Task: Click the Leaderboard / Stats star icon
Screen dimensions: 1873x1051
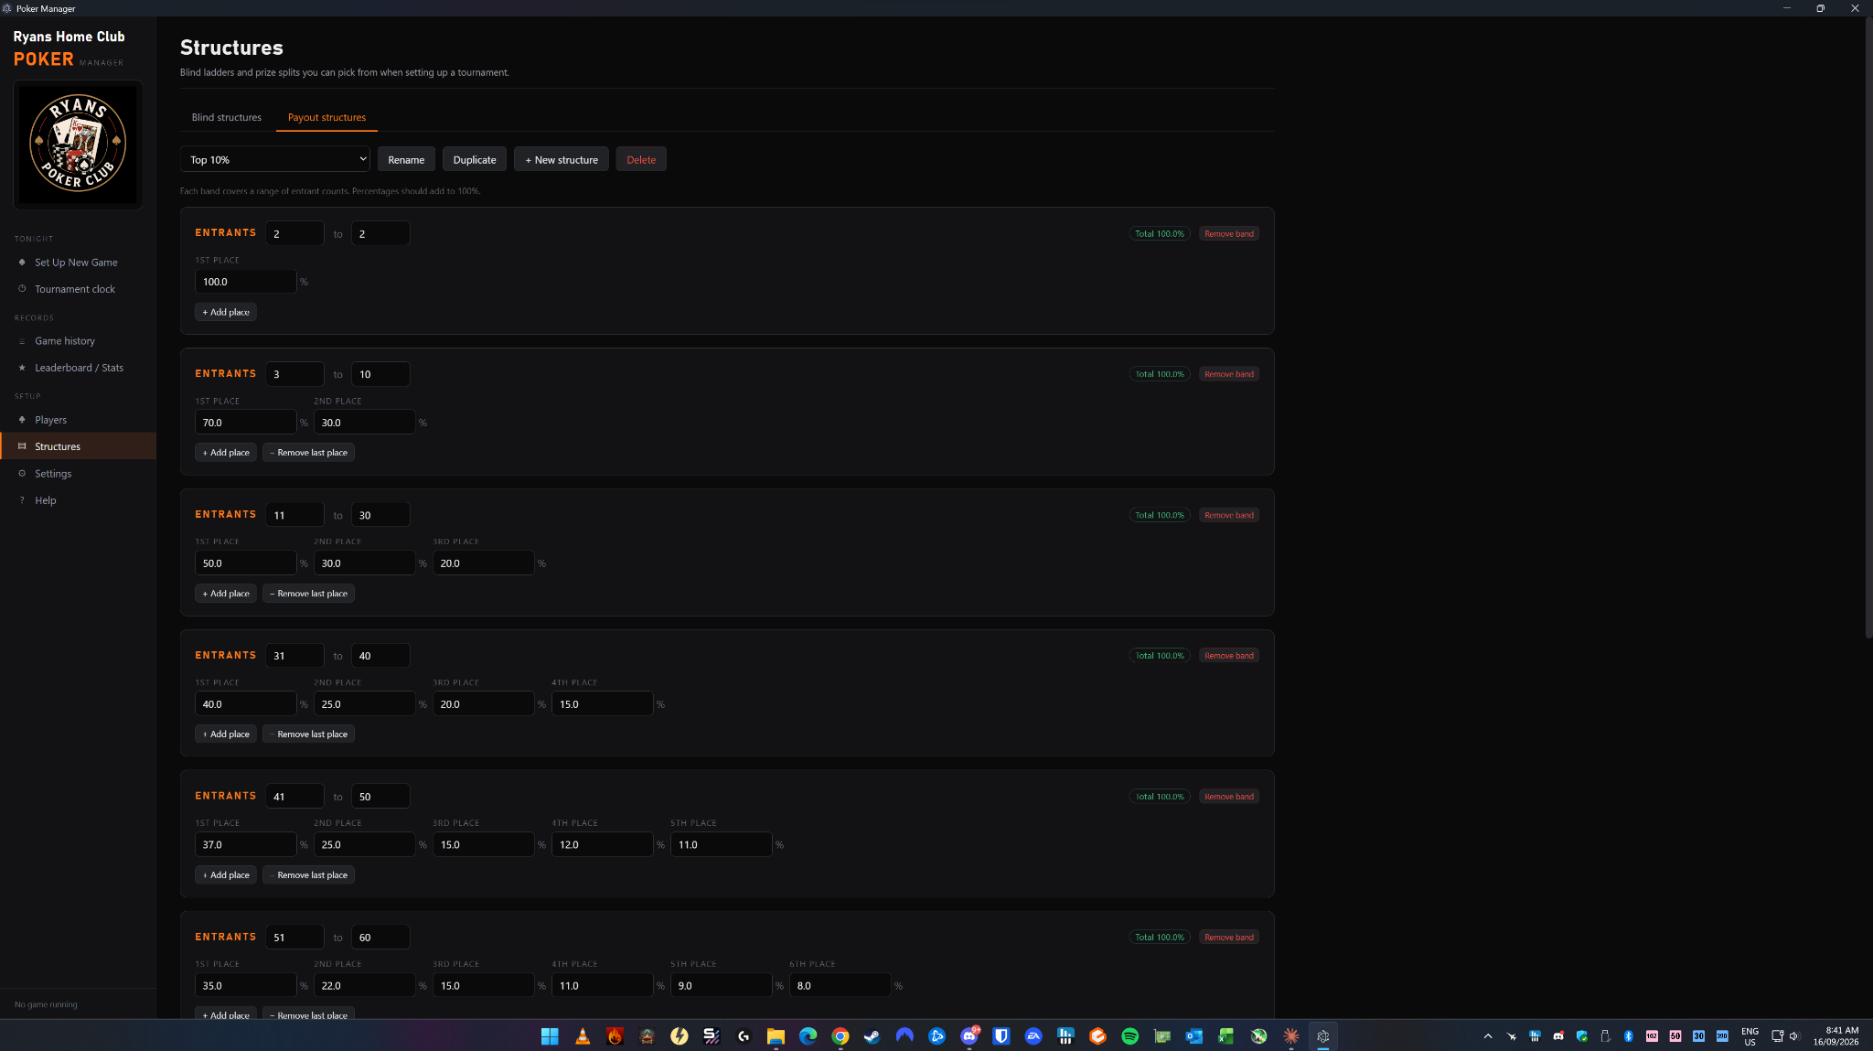Action: point(22,368)
